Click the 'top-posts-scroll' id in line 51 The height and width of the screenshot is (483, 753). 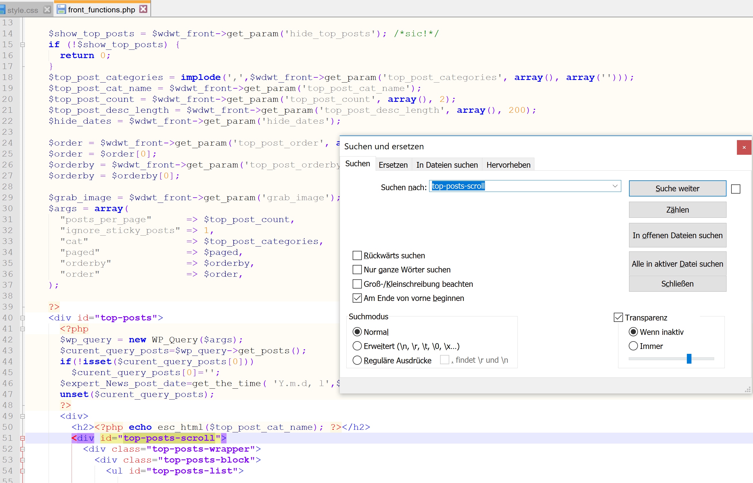pyautogui.click(x=169, y=438)
